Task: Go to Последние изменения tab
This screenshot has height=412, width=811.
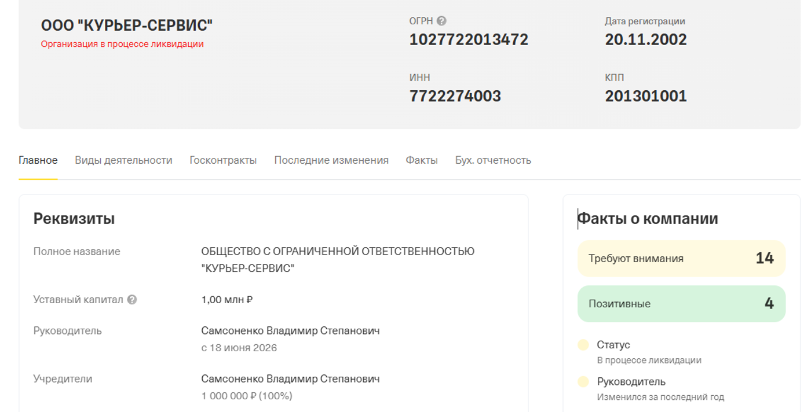Action: pyautogui.click(x=331, y=160)
